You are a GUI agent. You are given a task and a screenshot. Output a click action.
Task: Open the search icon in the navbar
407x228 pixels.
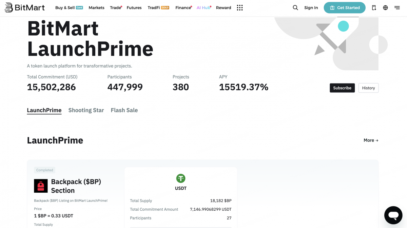pos(295,7)
